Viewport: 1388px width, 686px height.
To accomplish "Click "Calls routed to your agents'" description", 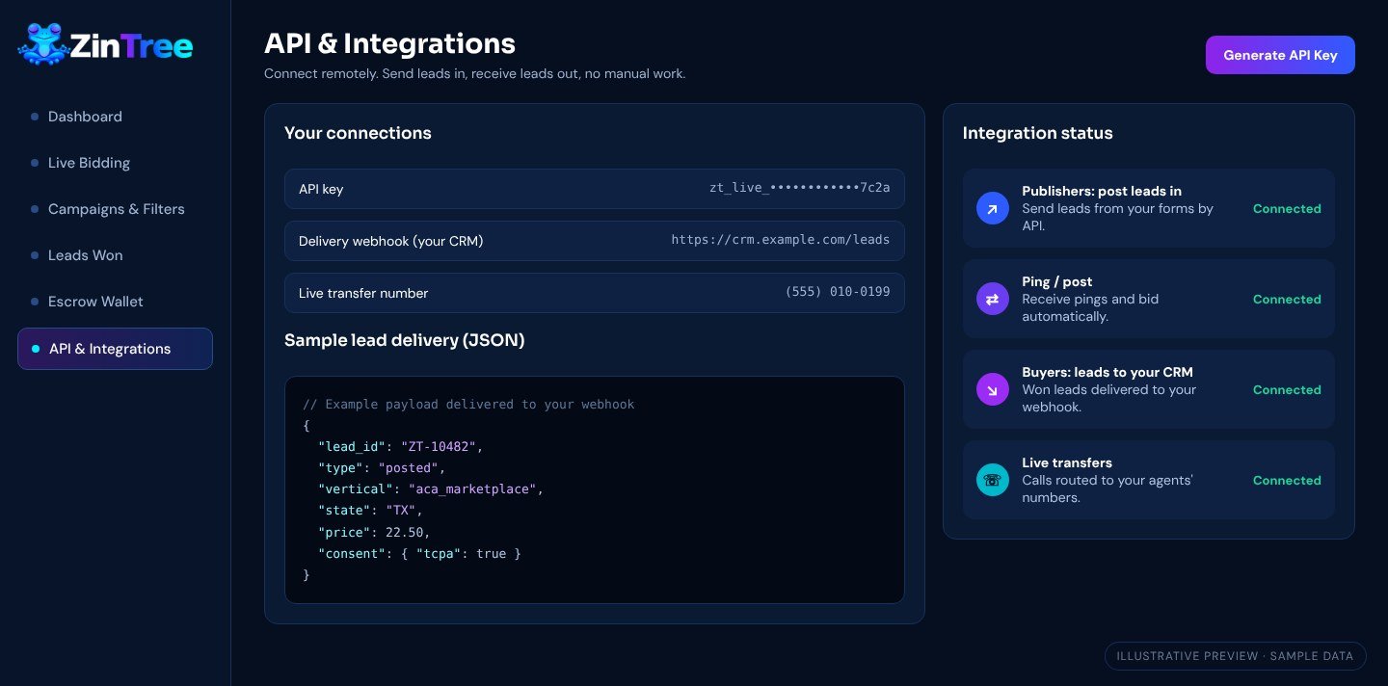I will tap(1108, 488).
